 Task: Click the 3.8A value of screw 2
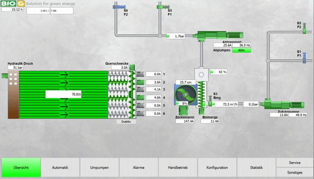pos(154,82)
